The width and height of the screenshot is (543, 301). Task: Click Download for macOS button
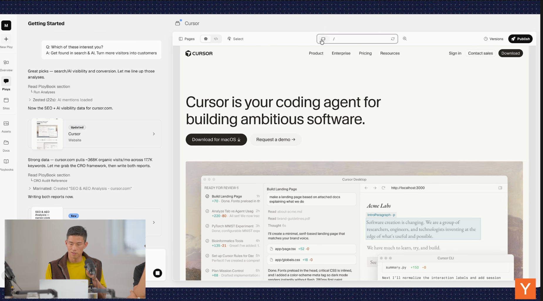pyautogui.click(x=216, y=140)
